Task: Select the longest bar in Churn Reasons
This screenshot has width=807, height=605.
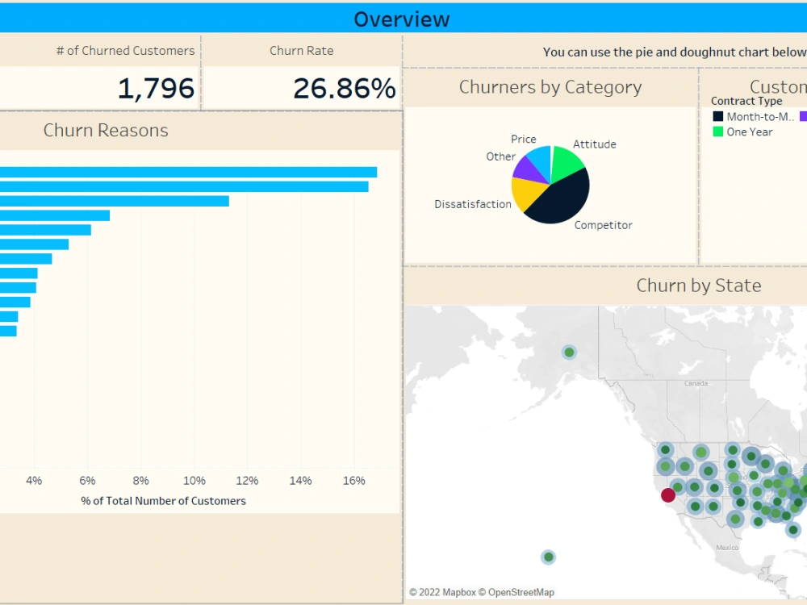Action: (186, 171)
